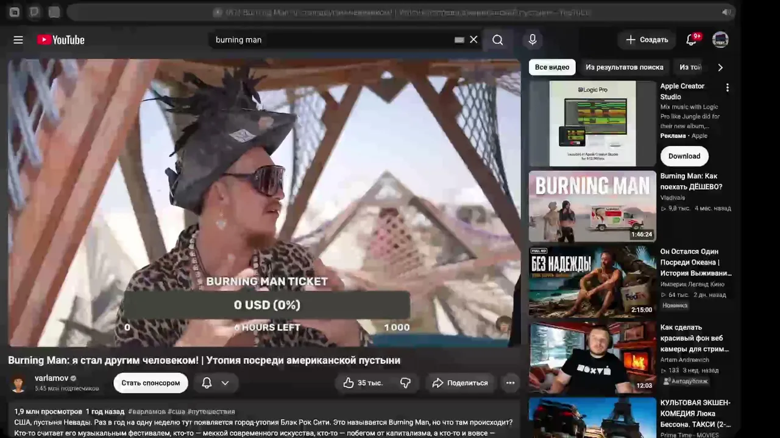The width and height of the screenshot is (780, 438).
Task: Open the ТАКСИ movie thumbnail
Action: tap(592, 417)
